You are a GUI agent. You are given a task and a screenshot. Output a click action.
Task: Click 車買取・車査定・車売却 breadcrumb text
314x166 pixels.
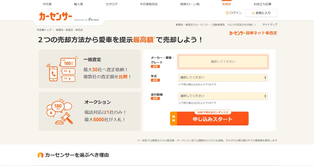coord(69,30)
